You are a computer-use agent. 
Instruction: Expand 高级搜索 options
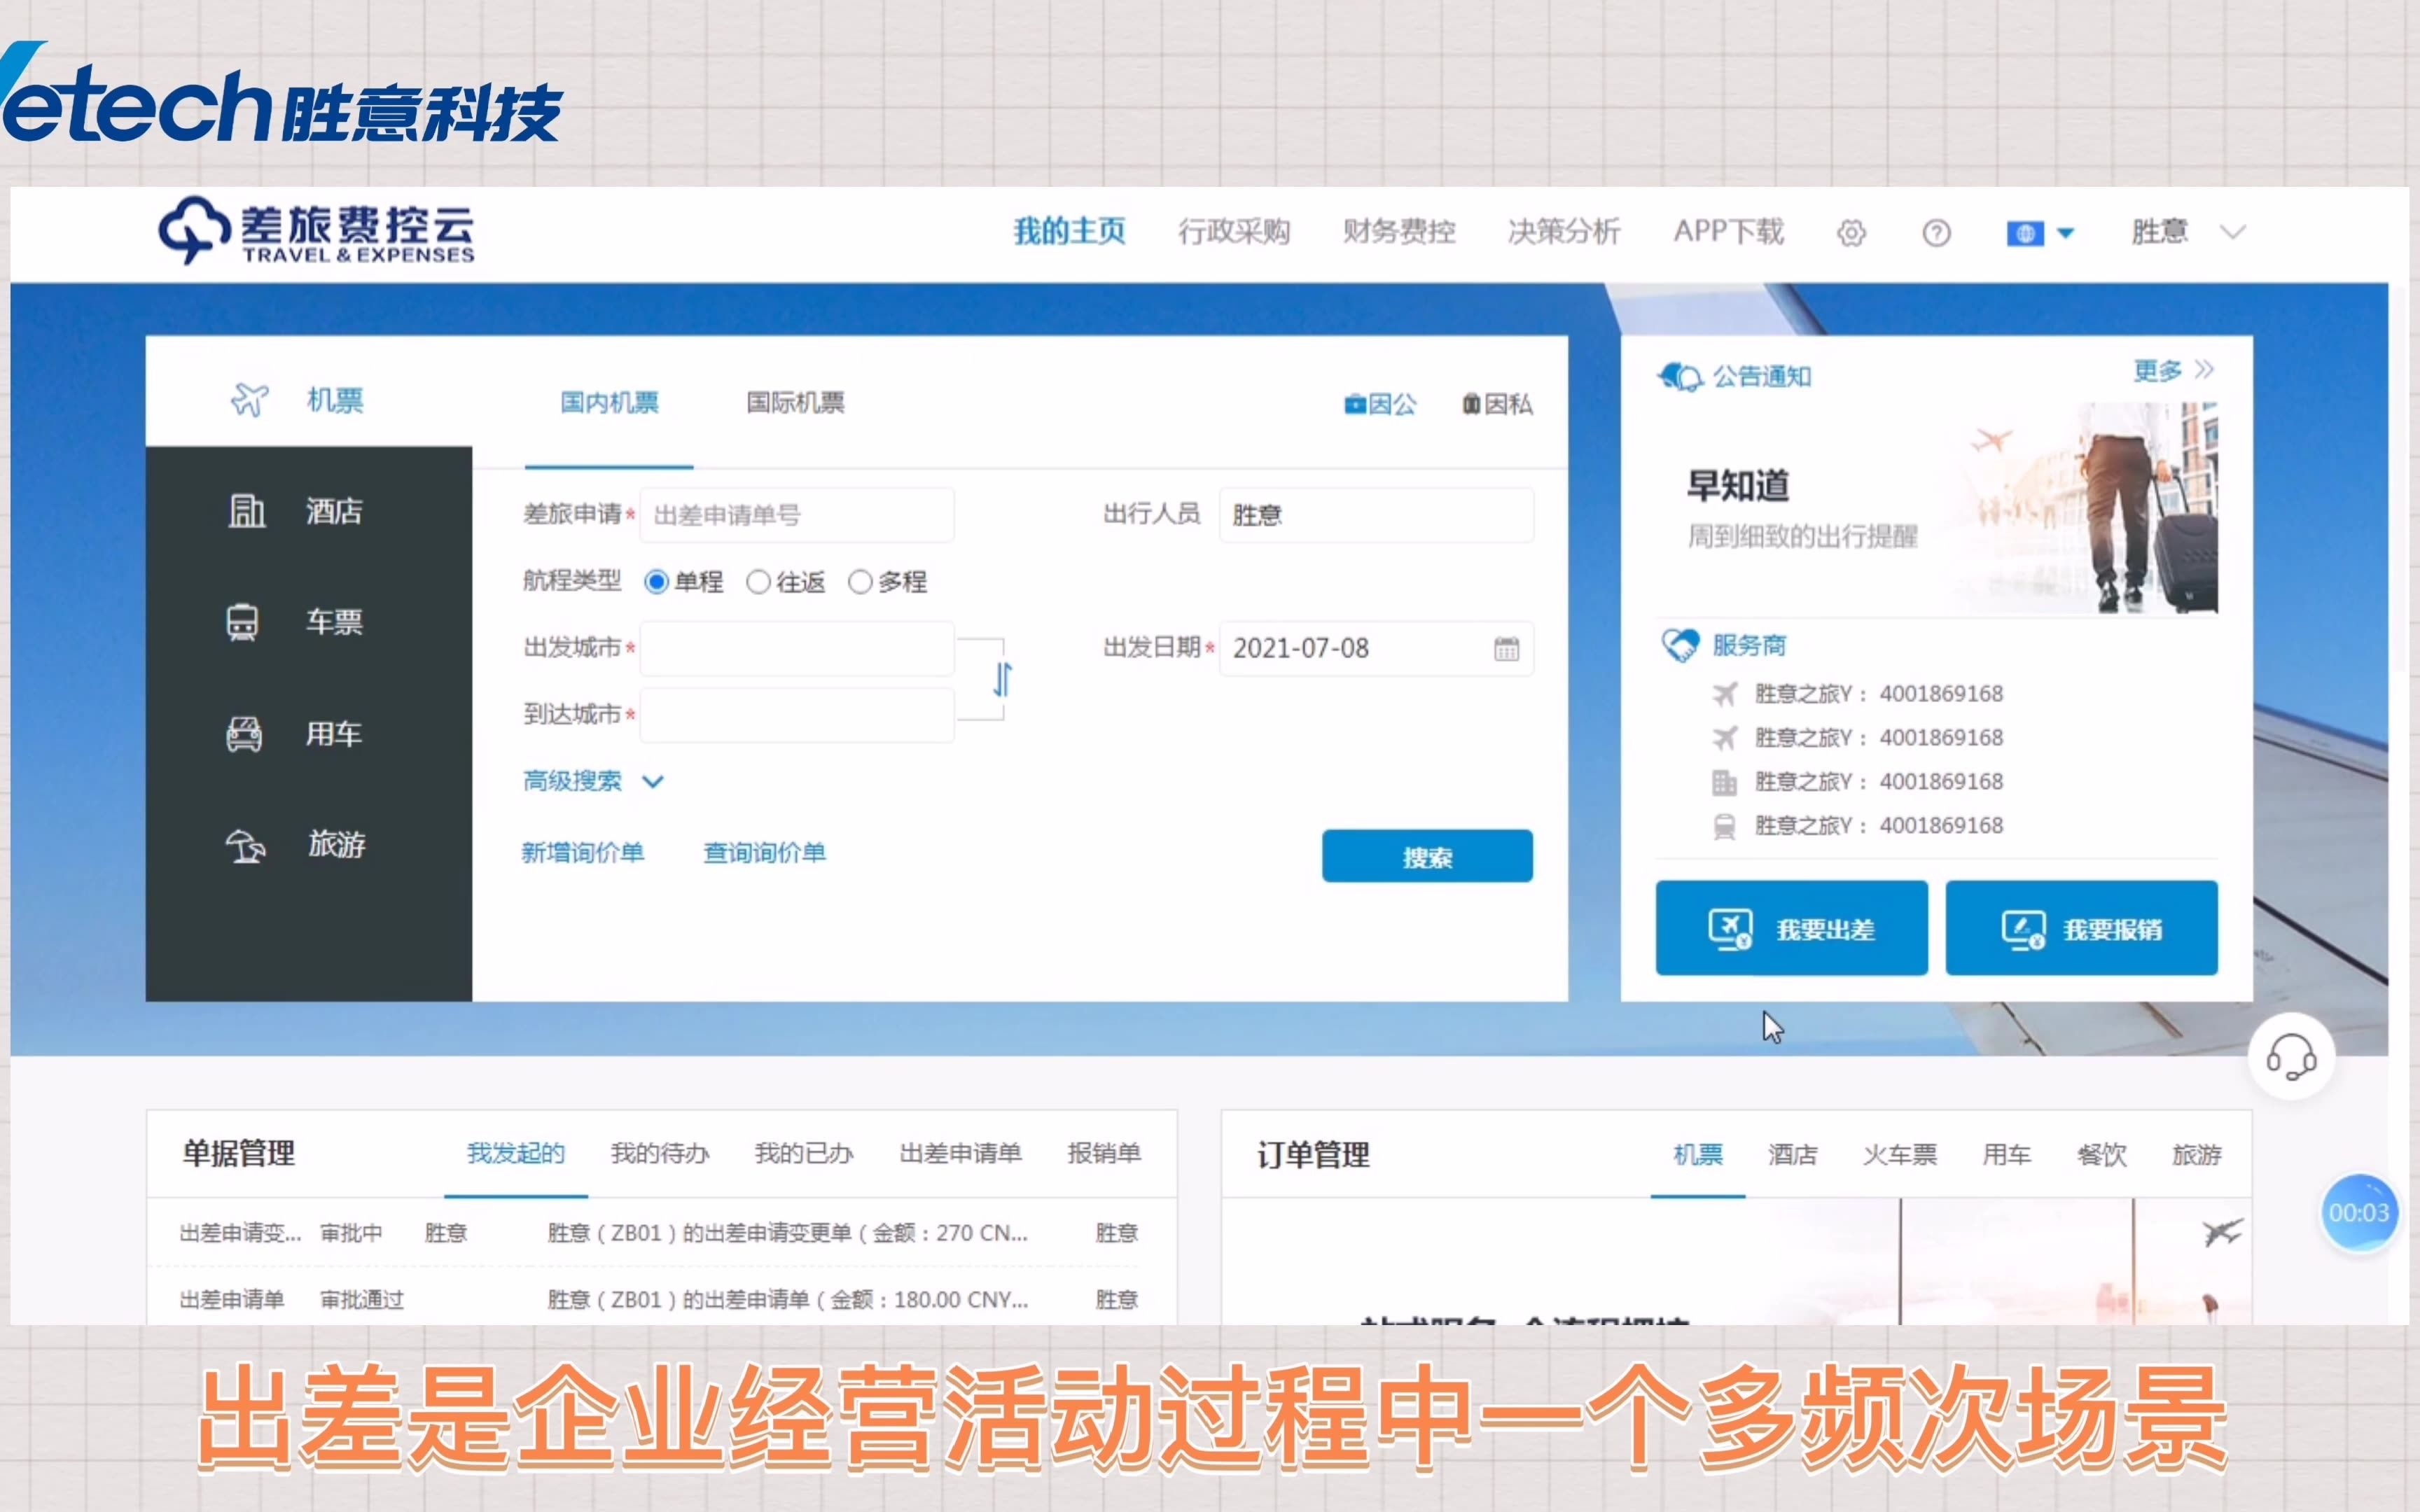(x=593, y=781)
